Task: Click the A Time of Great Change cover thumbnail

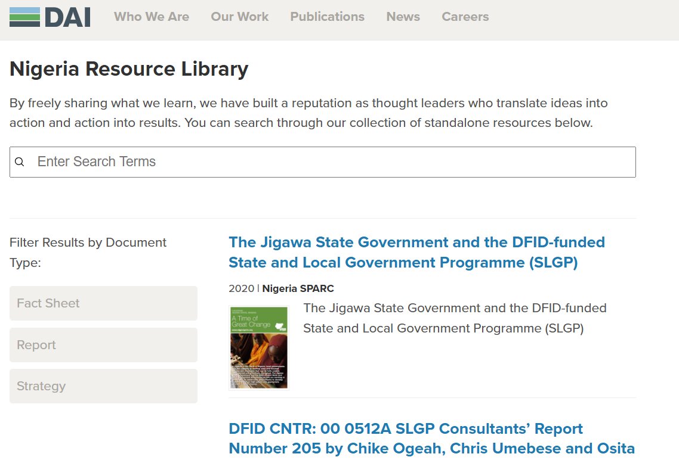Action: [x=258, y=348]
